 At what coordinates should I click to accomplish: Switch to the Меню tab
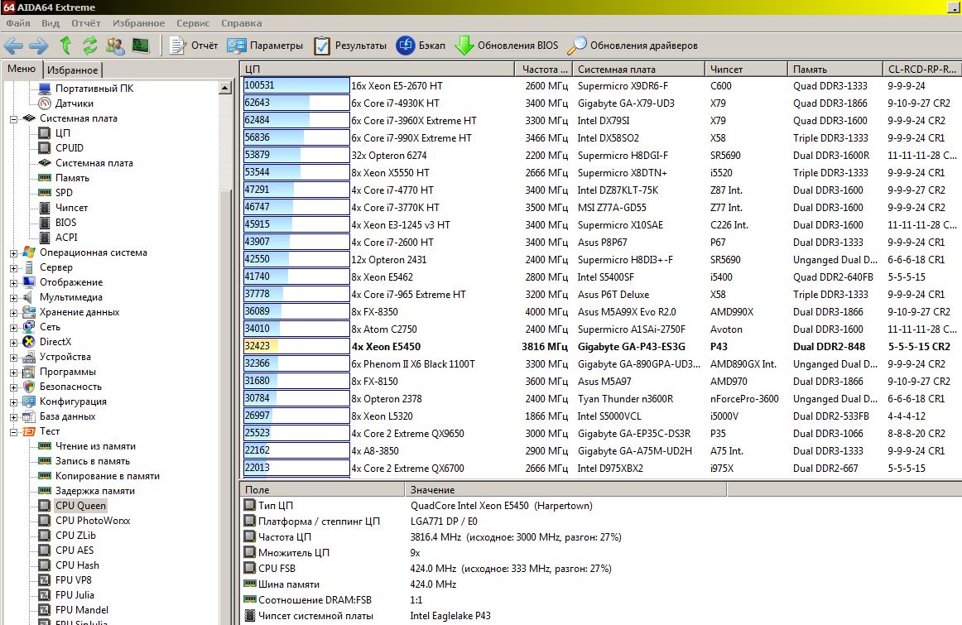(x=22, y=69)
